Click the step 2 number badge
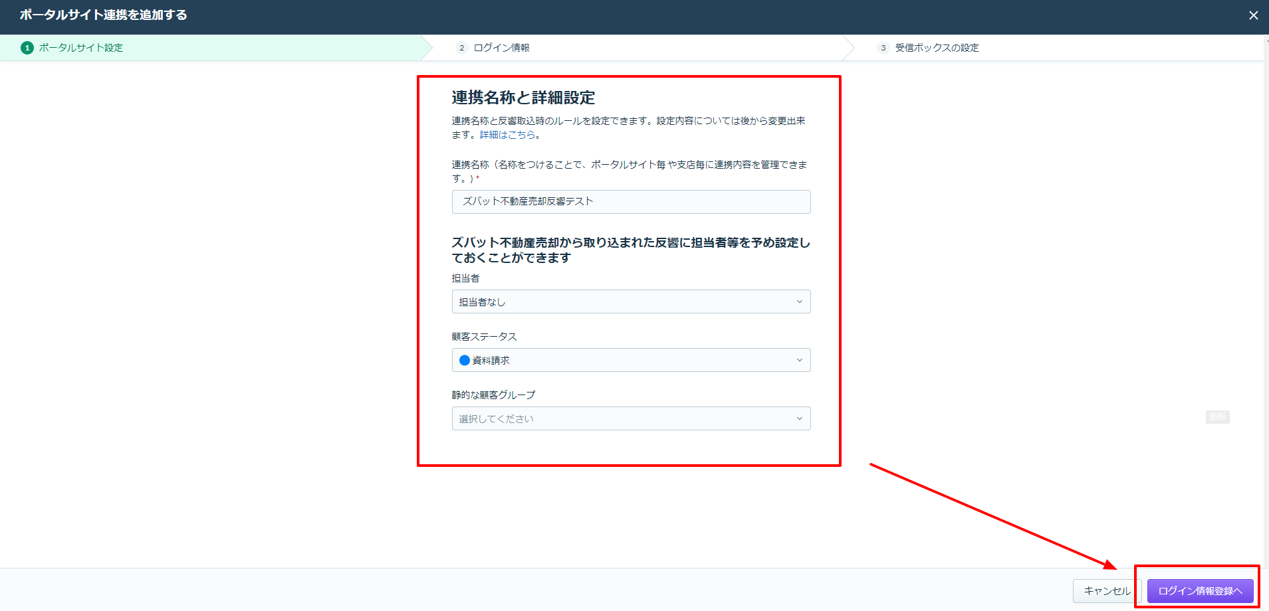The width and height of the screenshot is (1269, 611). 462,48
